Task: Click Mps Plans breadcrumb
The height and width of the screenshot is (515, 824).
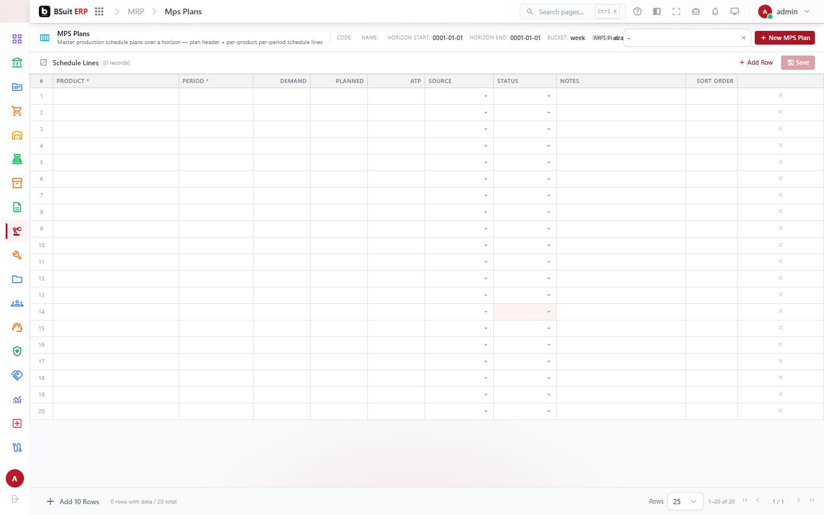Action: point(183,11)
